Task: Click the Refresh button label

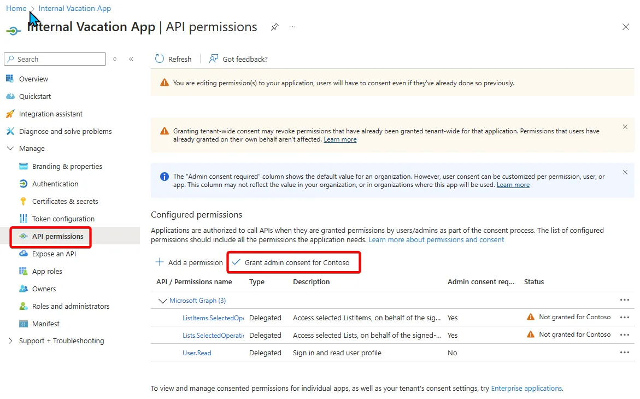Action: coord(180,59)
